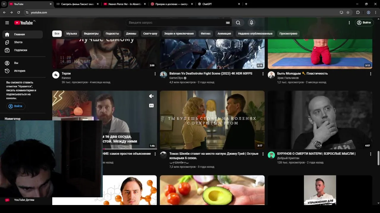Screen dimensions: 380x213
Task: Click the page vertical scrollbar
Action: point(378,158)
